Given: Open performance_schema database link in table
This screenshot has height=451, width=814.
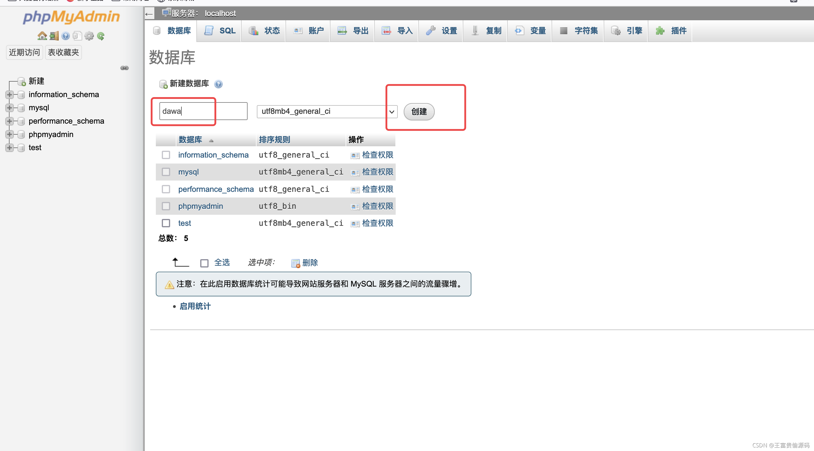Looking at the screenshot, I should pos(216,189).
